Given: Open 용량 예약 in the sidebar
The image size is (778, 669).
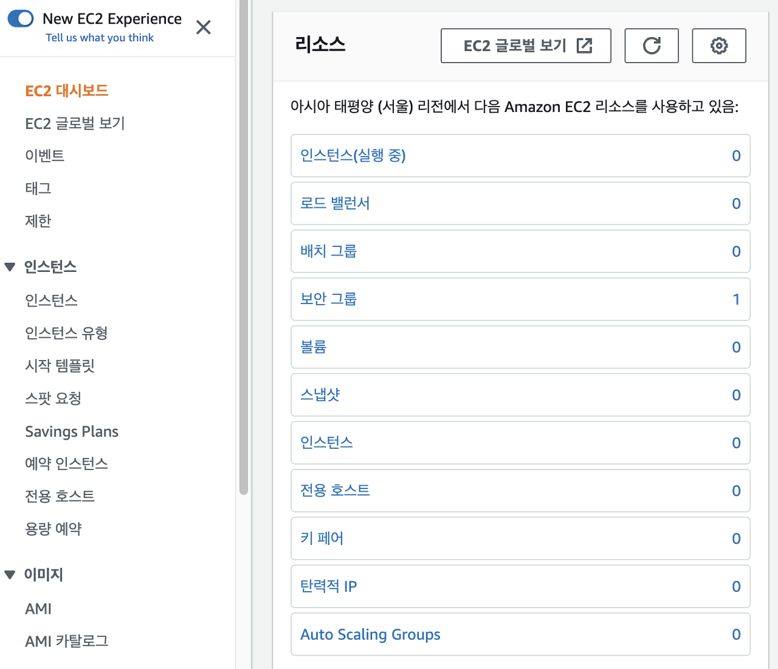Looking at the screenshot, I should click(x=53, y=529).
